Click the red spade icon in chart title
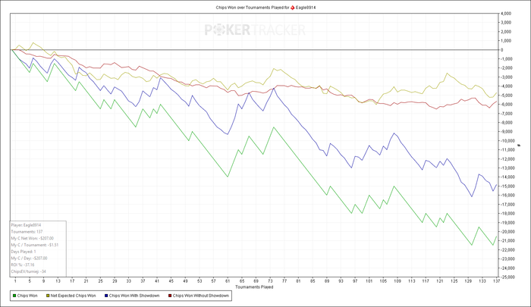The image size is (531, 307). tap(293, 8)
